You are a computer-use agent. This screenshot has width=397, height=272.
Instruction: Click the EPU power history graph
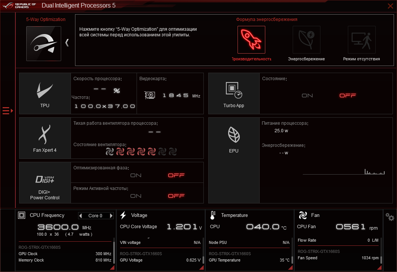[x=344, y=172]
